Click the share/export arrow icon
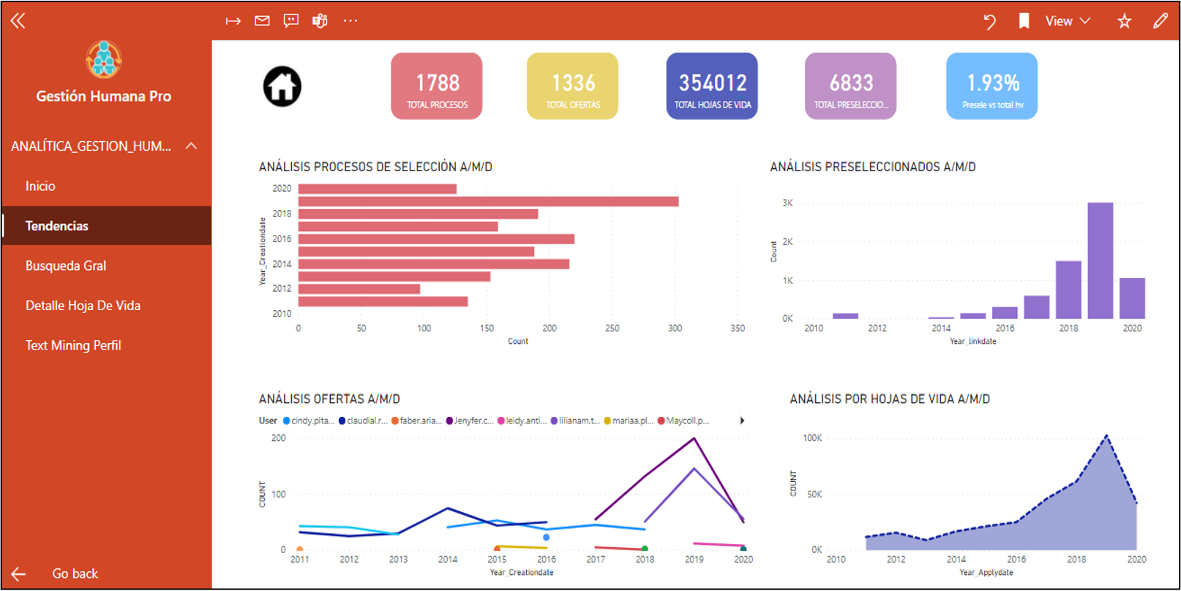 coord(233,20)
